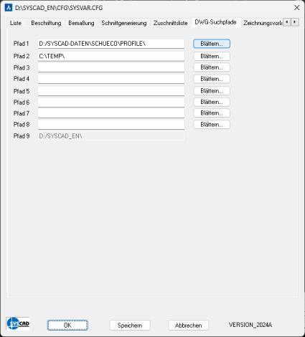Click the app icon in title bar
This screenshot has height=337, width=305.
click(9, 8)
